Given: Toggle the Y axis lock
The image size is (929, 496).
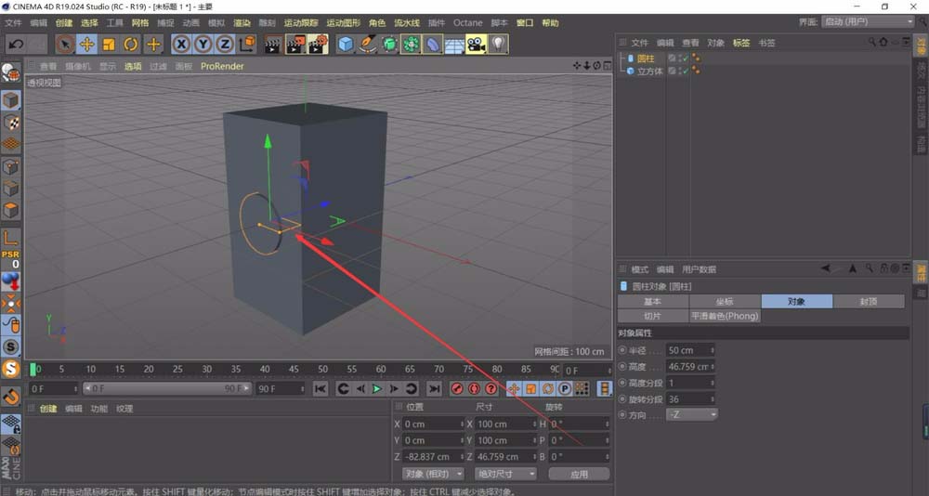Looking at the screenshot, I should point(203,45).
